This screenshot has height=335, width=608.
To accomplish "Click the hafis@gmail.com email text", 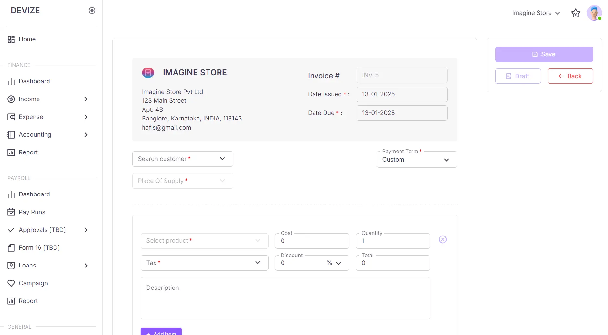I will 166,128.
